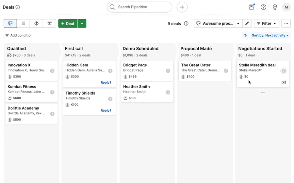Click the Demo Scheduled stage header
Screen dimensions: 294x183
(140, 49)
